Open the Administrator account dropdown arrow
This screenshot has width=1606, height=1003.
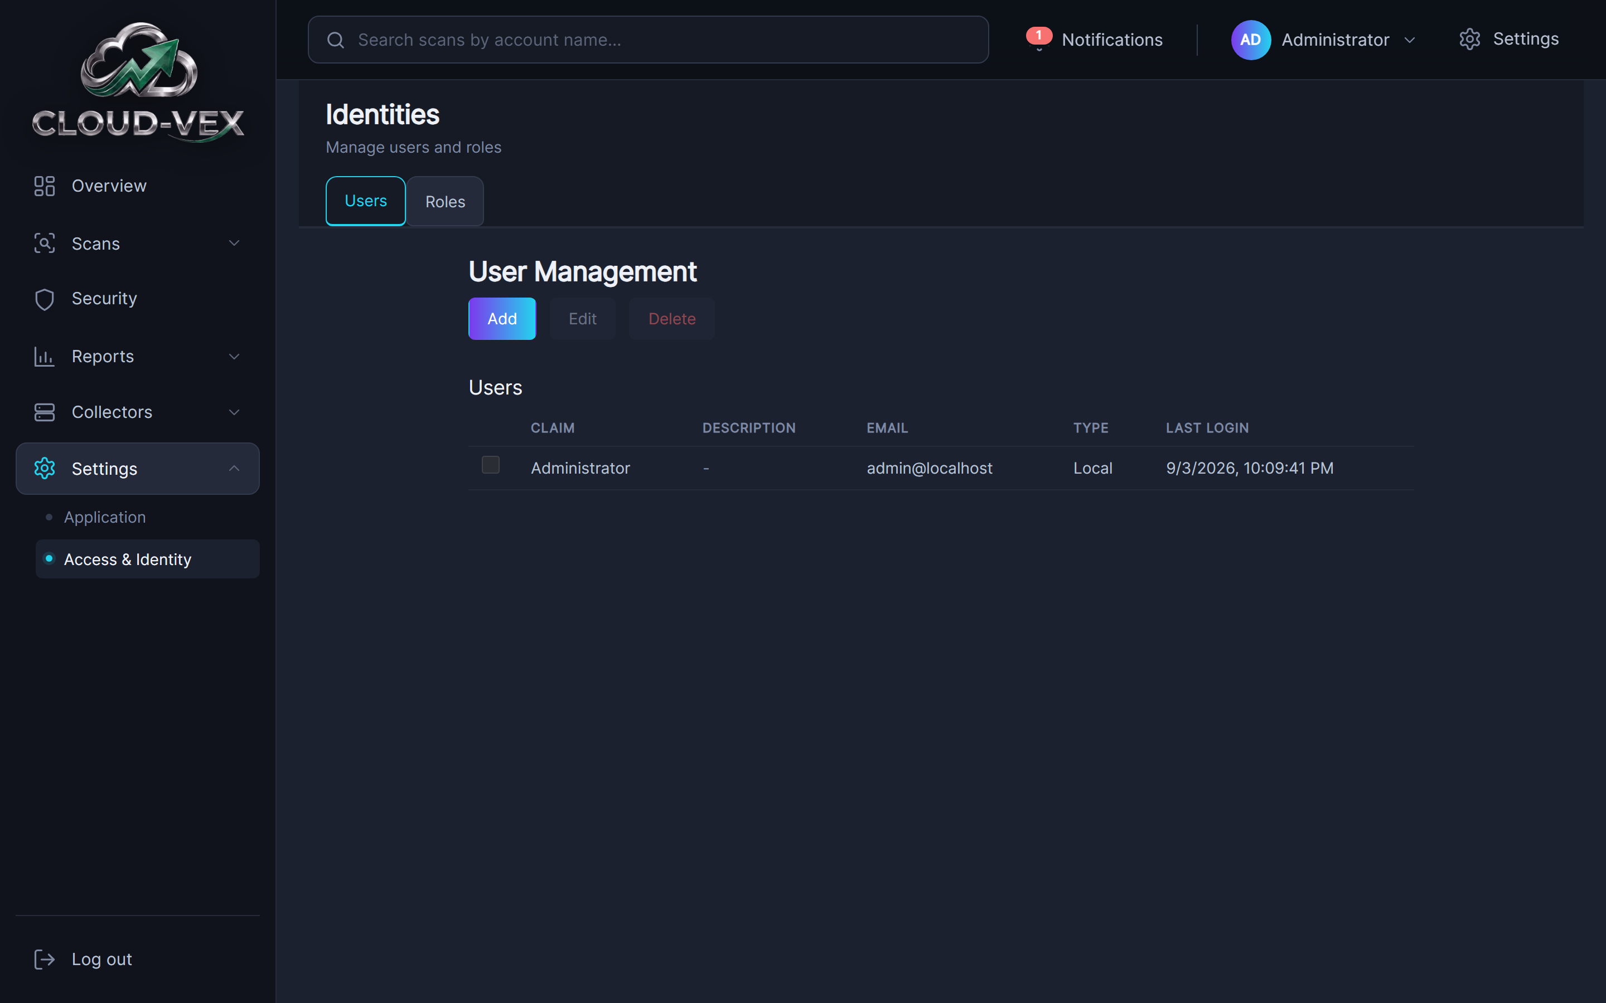coord(1410,40)
